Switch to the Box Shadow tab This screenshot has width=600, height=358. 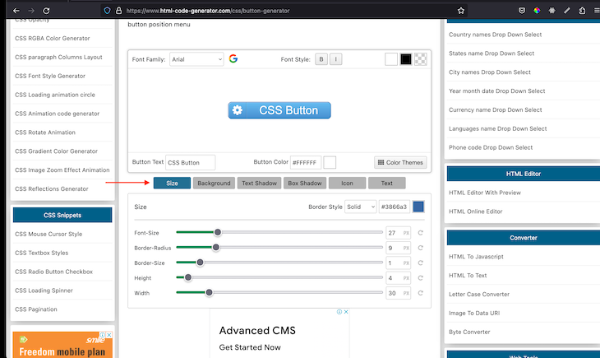[304, 183]
